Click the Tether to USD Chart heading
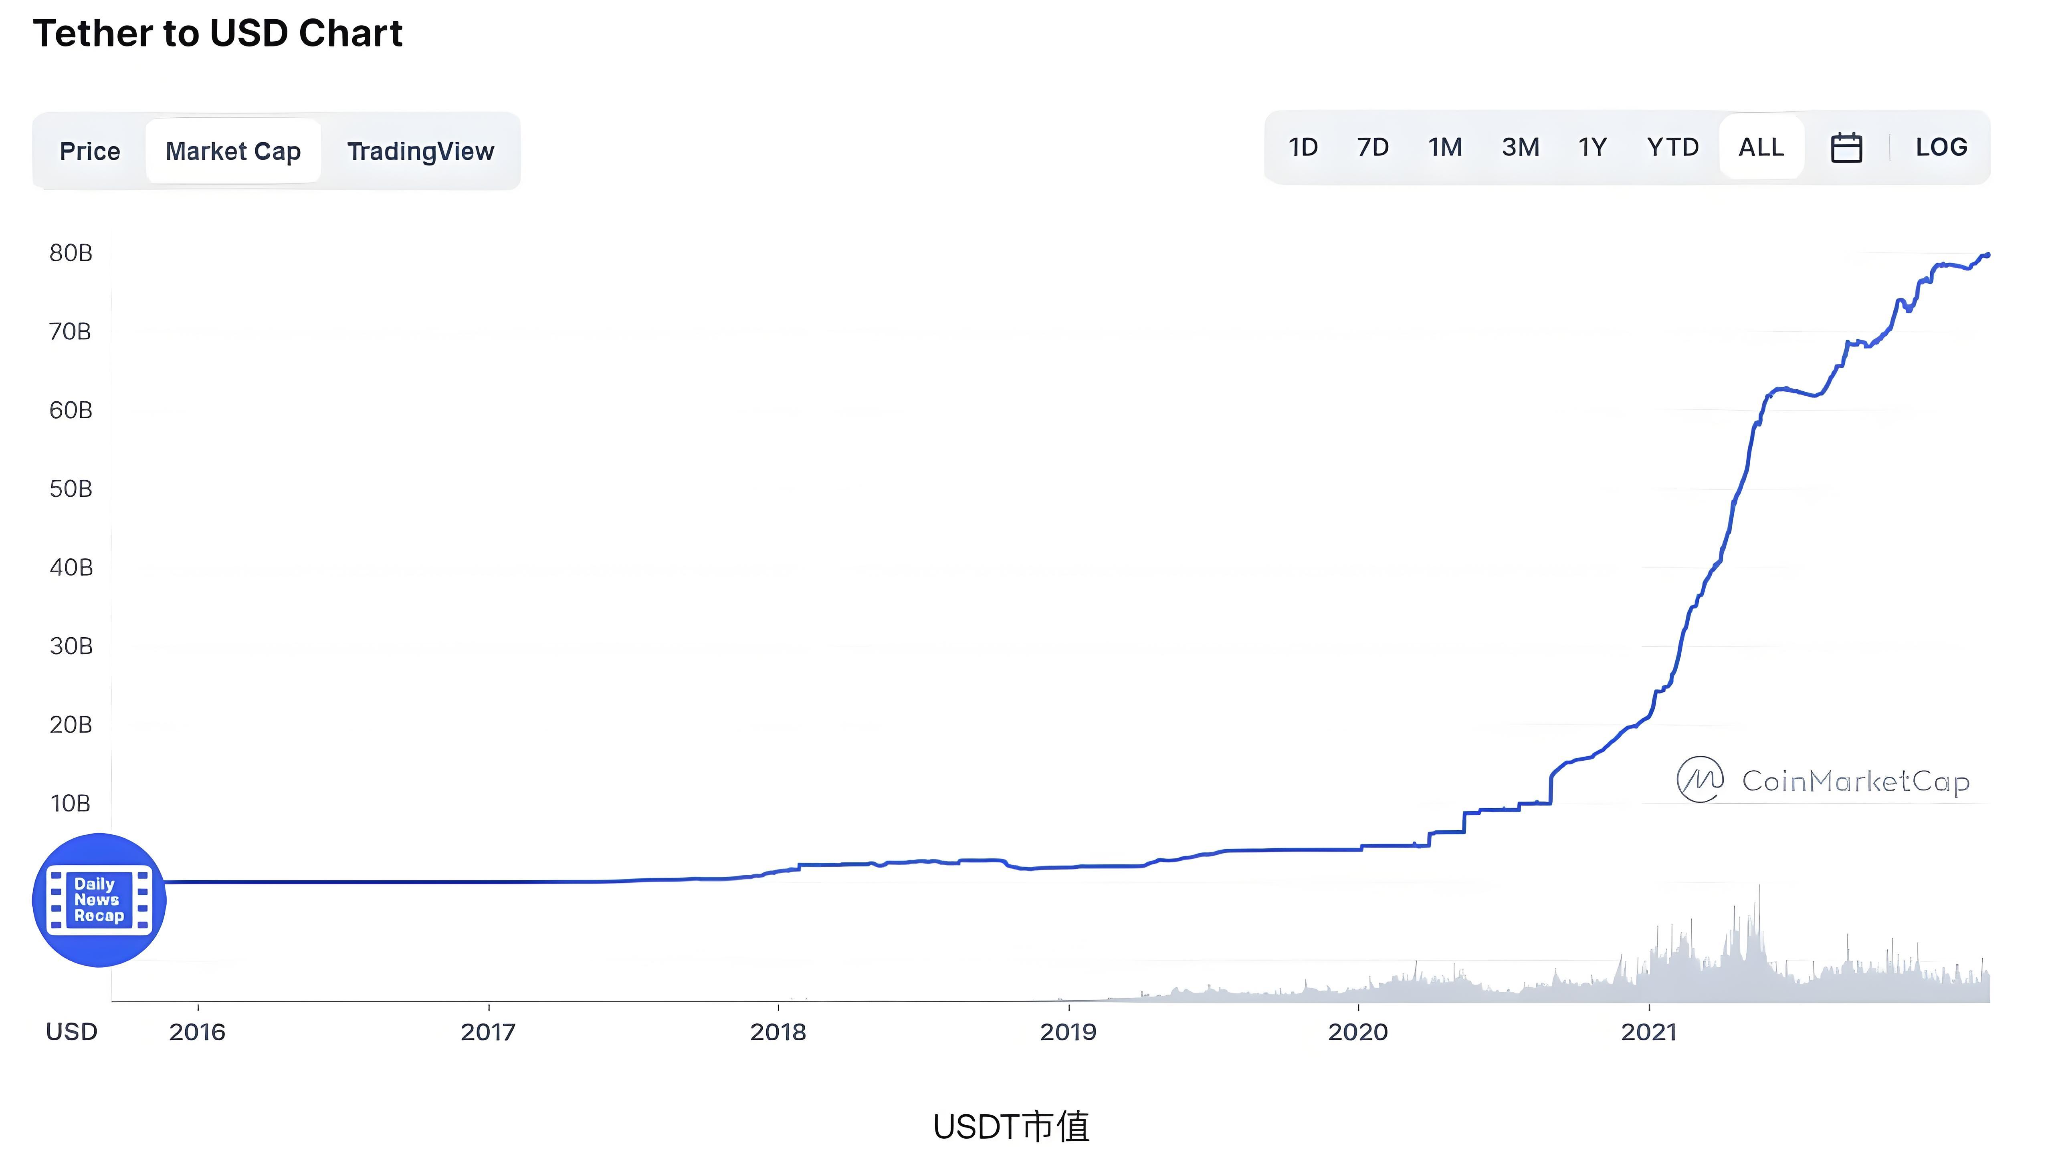This screenshot has height=1160, width=2052. point(218,34)
